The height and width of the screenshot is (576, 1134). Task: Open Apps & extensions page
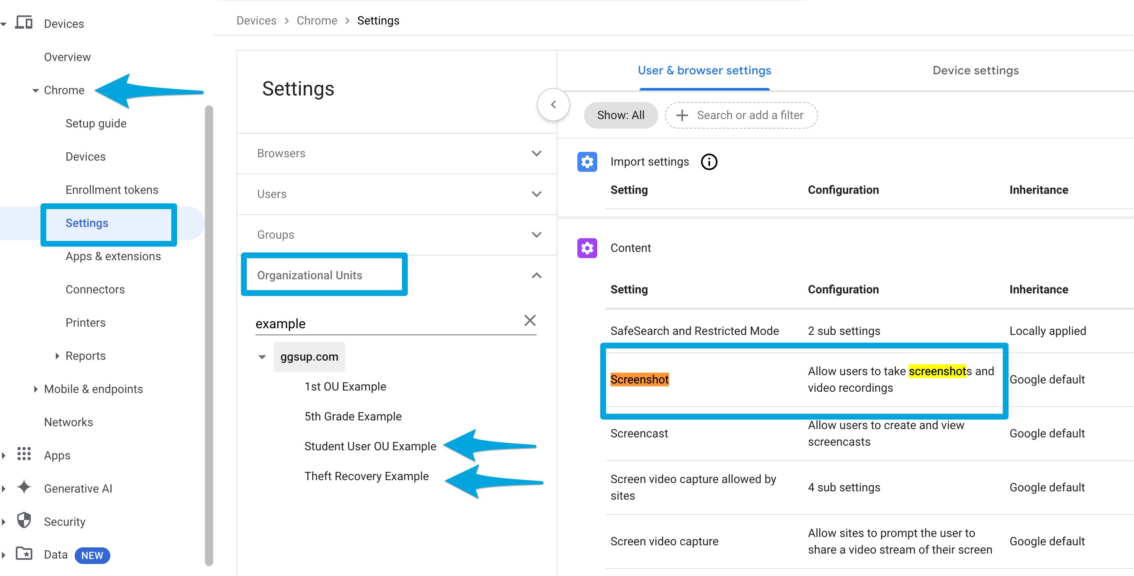113,256
